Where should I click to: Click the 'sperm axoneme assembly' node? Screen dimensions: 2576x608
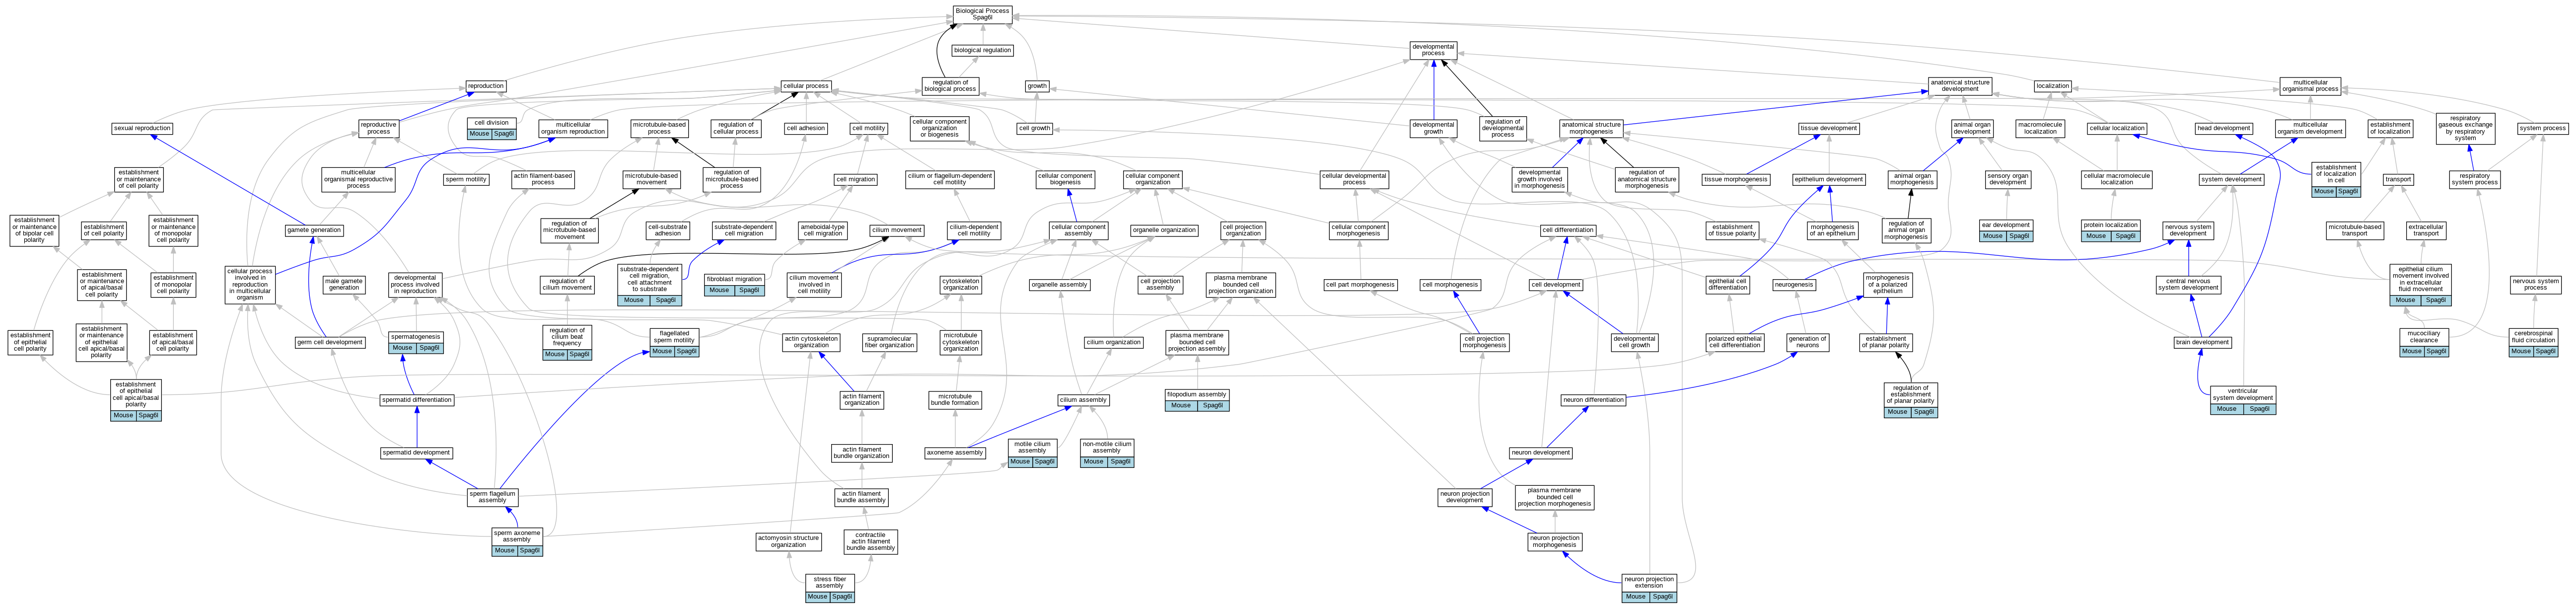click(x=517, y=542)
